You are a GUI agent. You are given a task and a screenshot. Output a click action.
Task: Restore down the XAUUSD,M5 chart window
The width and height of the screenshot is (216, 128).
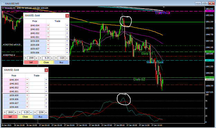click(x=205, y=3)
